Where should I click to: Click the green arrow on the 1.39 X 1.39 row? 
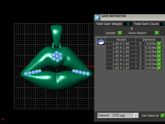[159, 48]
